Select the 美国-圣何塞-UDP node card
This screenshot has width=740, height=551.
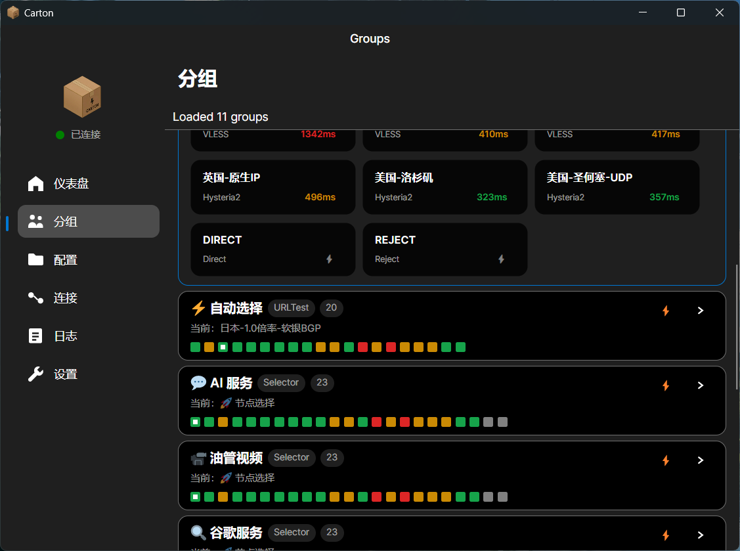coord(617,187)
